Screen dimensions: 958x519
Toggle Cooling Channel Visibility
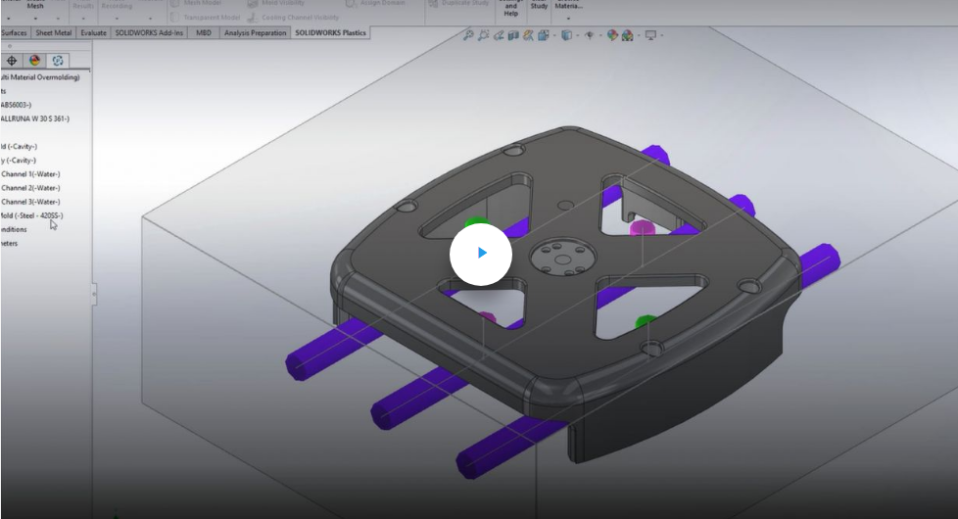click(x=294, y=18)
